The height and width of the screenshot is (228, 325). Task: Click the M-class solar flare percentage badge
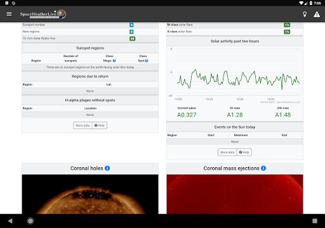pyautogui.click(x=287, y=25)
